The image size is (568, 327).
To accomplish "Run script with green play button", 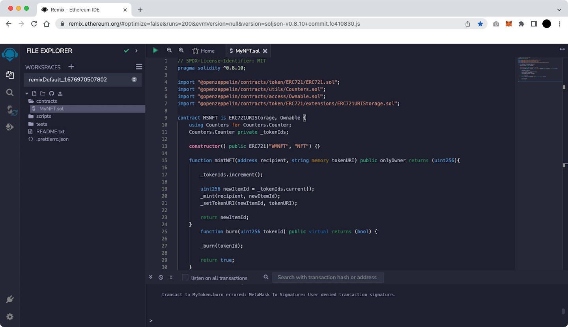I will 155,51.
